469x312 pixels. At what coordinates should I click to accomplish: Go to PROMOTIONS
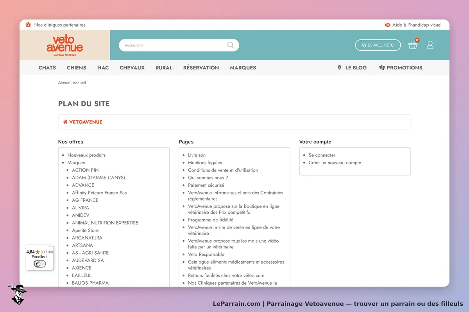[401, 67]
